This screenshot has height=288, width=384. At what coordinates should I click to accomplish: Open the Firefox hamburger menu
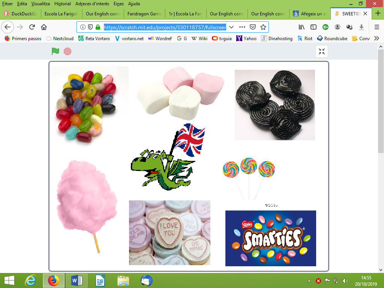pyautogui.click(x=377, y=27)
